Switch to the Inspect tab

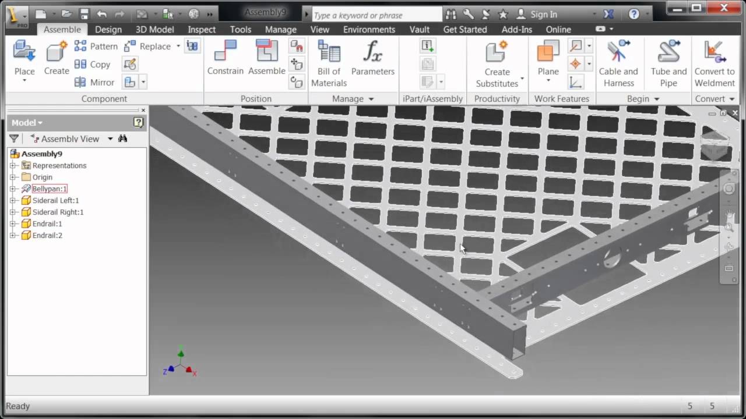click(202, 29)
